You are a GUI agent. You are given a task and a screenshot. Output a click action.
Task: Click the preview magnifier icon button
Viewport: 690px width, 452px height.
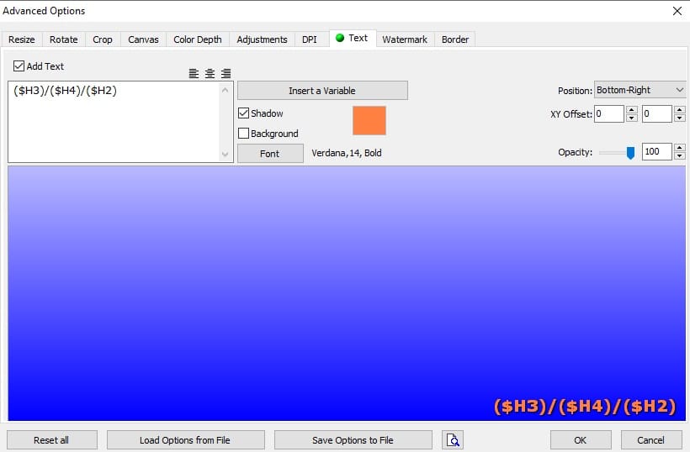(x=453, y=440)
